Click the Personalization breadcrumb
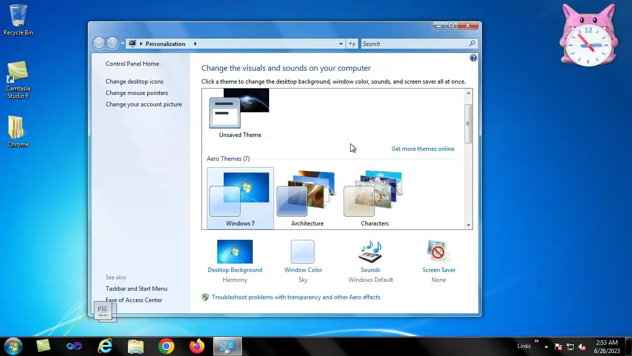The width and height of the screenshot is (632, 356). pyautogui.click(x=165, y=44)
